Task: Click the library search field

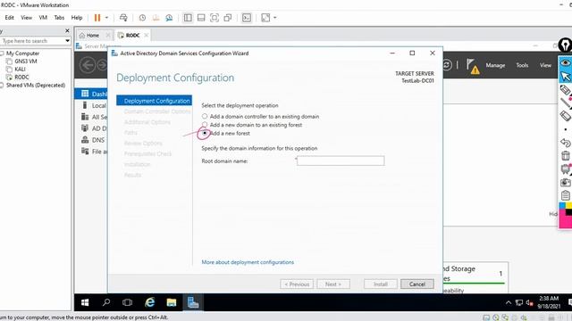Action: coord(32,41)
